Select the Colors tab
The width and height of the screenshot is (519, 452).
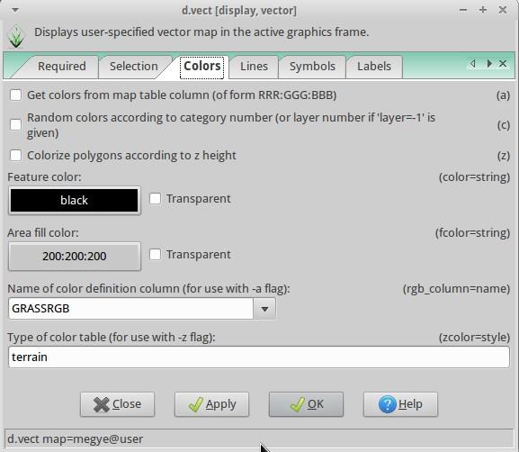click(x=201, y=67)
